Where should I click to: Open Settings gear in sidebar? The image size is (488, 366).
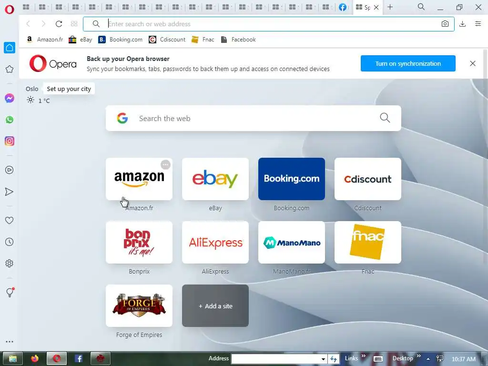[10, 263]
